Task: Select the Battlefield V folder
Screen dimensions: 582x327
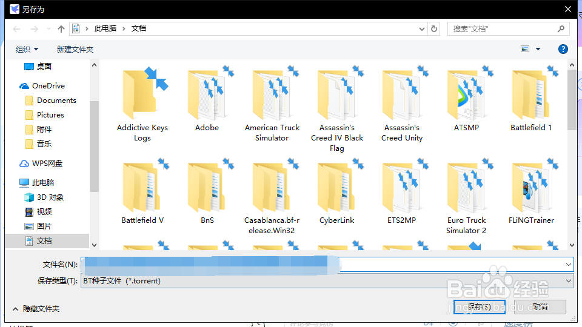Action: [142, 192]
